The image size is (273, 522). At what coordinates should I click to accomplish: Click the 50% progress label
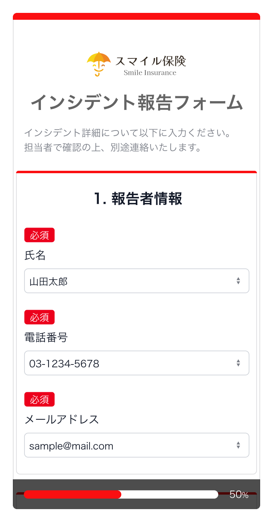(239, 493)
